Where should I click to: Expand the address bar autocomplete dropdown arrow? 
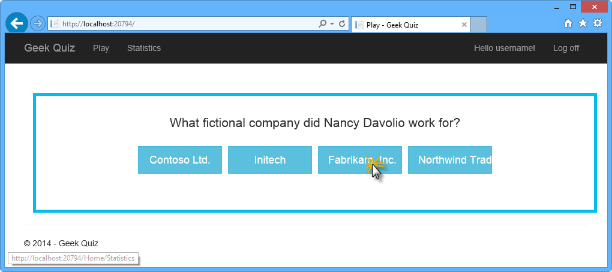(x=332, y=24)
